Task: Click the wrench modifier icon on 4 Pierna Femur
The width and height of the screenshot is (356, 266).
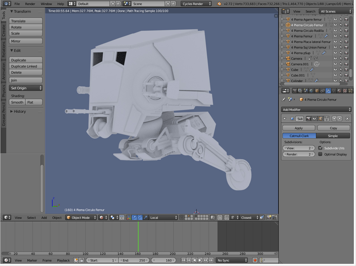Action: pyautogui.click(x=326, y=36)
